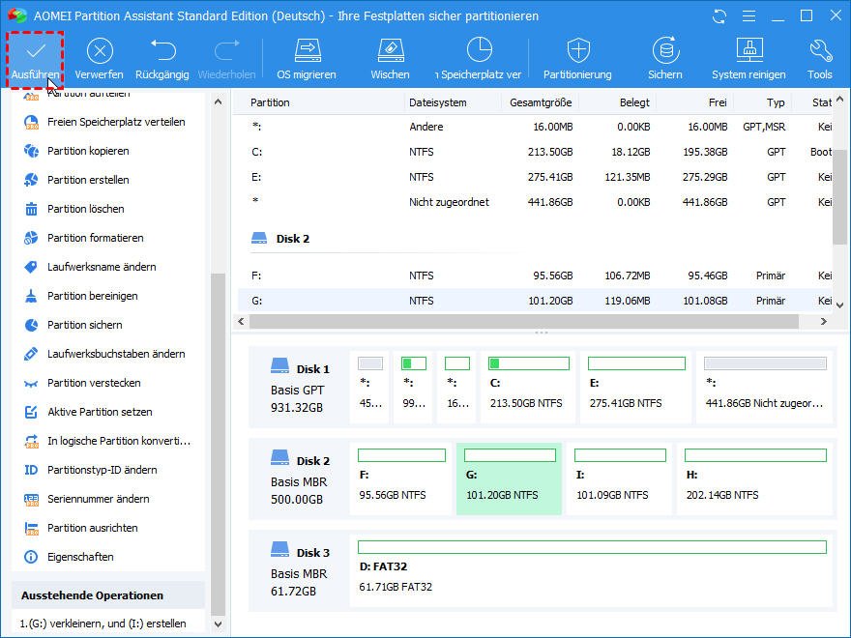Open the Partitionierung feature
The image size is (851, 638).
578,55
